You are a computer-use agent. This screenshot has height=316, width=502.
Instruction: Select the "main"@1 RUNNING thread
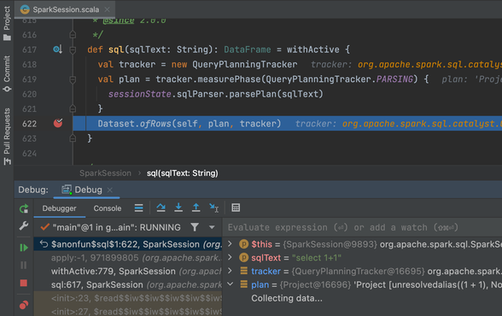(111, 227)
